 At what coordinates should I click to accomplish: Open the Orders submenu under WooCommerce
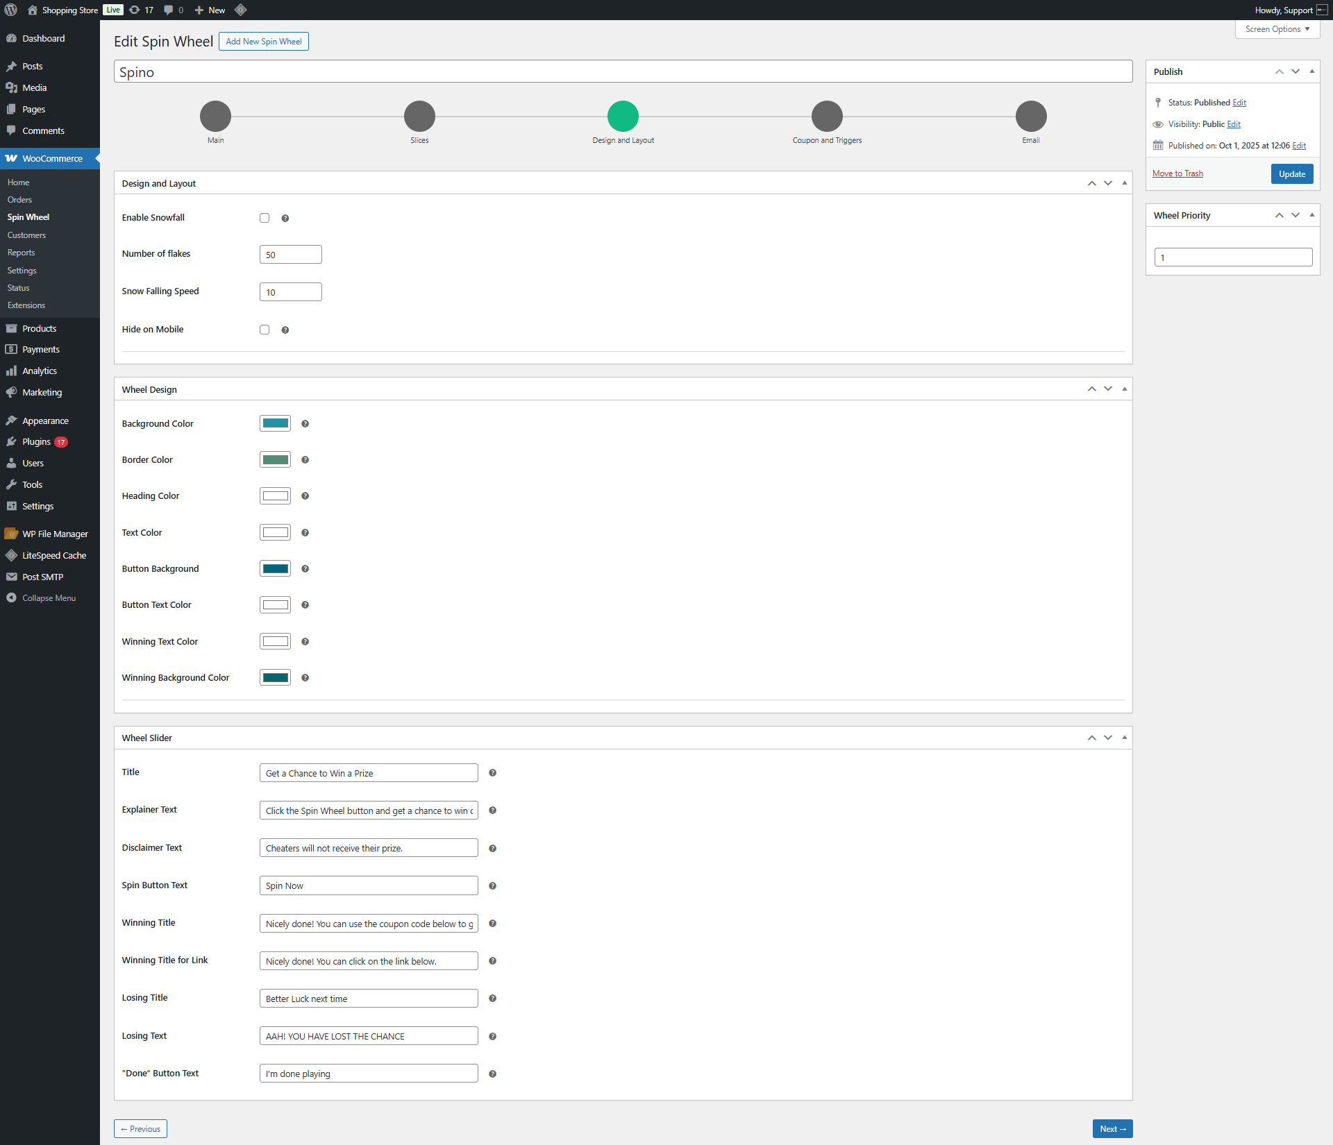[19, 199]
